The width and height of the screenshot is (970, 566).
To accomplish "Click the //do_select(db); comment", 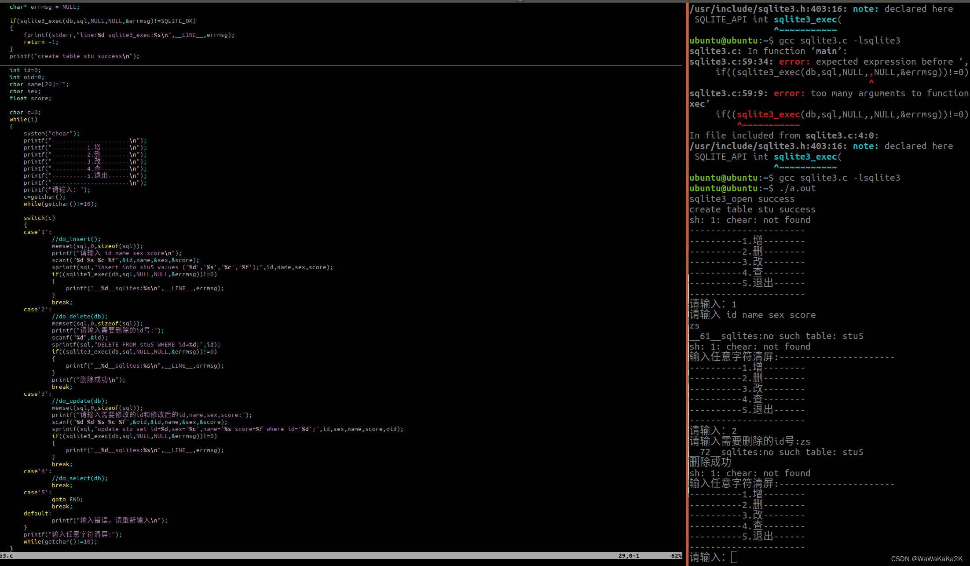I will coord(80,478).
